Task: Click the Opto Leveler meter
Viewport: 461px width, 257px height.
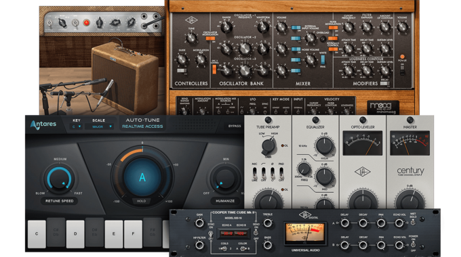Action: [x=363, y=143]
